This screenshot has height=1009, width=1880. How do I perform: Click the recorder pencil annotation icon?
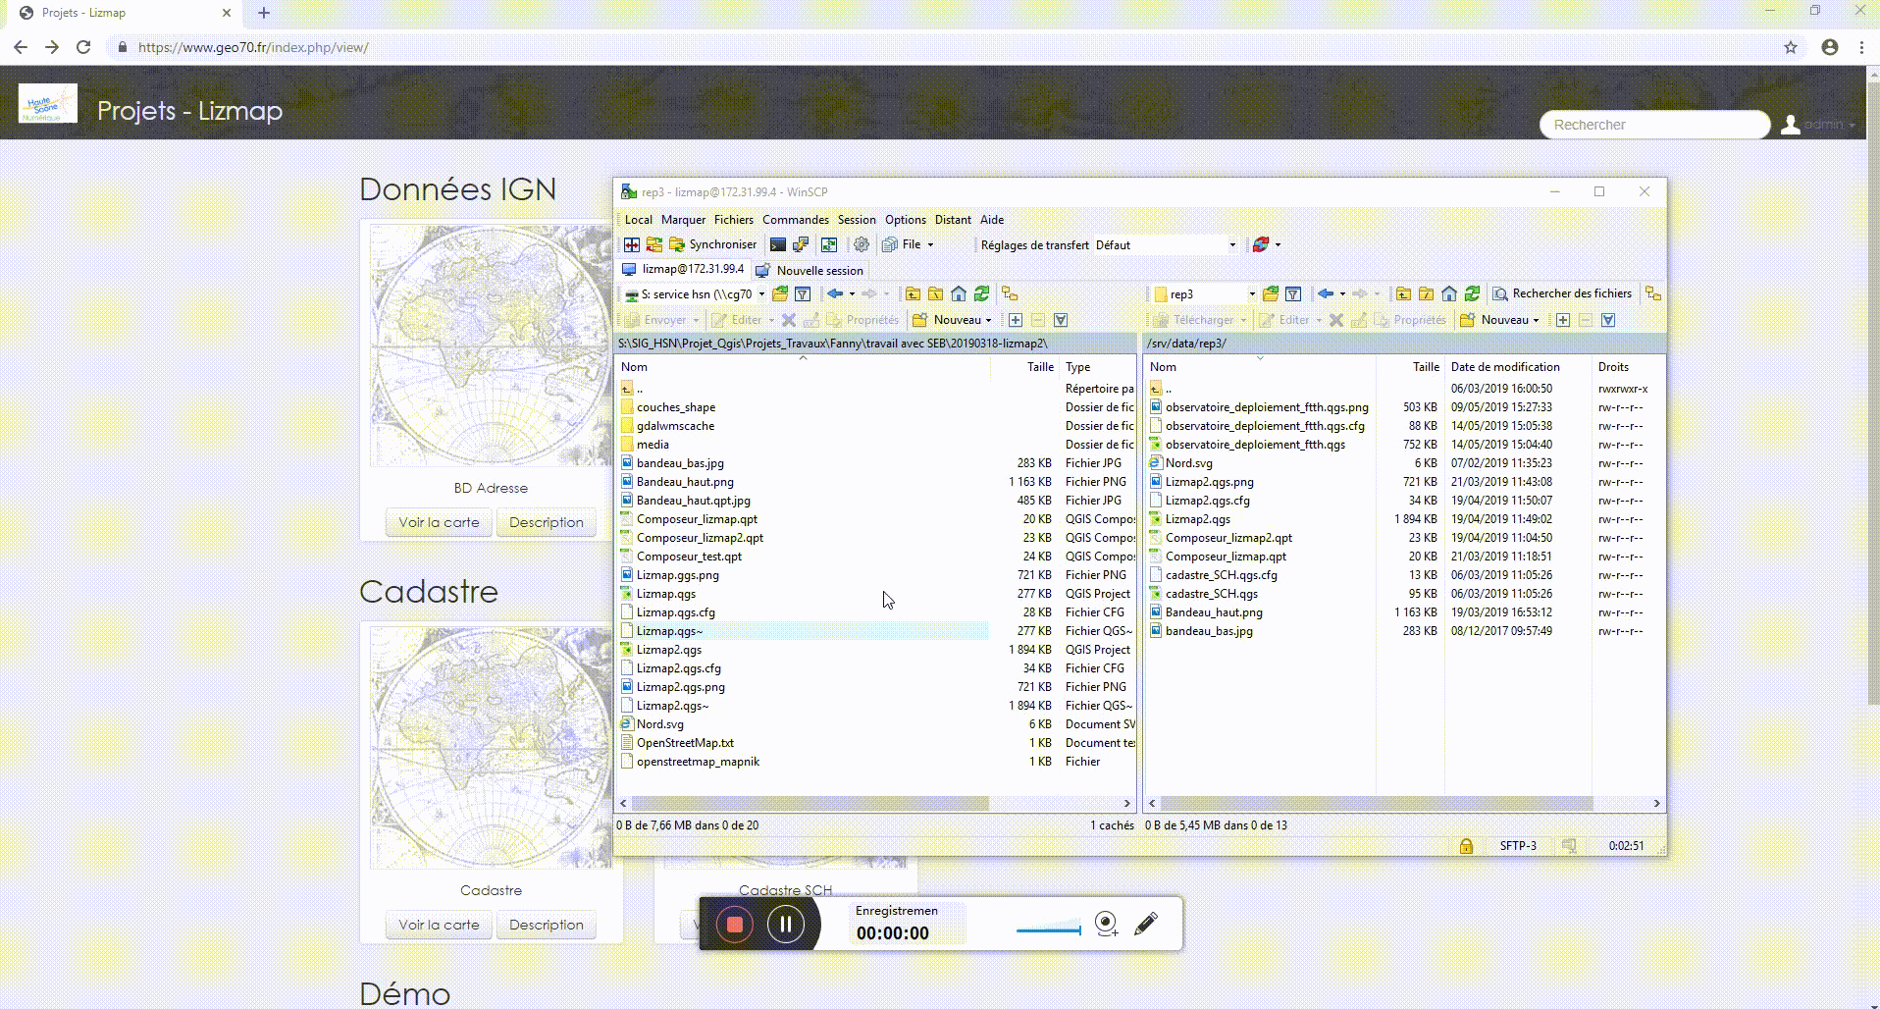tap(1146, 924)
